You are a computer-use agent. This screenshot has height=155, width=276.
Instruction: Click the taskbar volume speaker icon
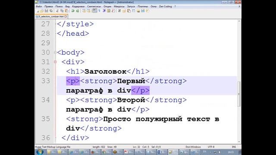click(x=220, y=152)
